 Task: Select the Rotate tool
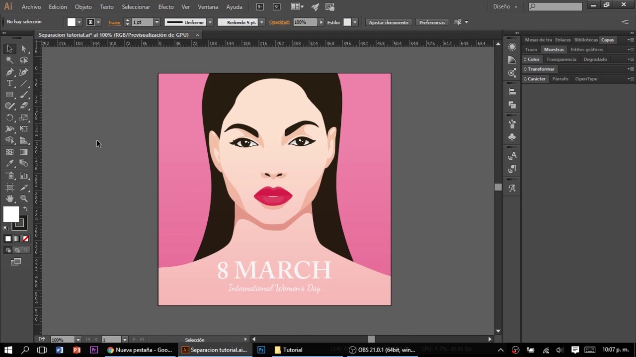[9, 118]
